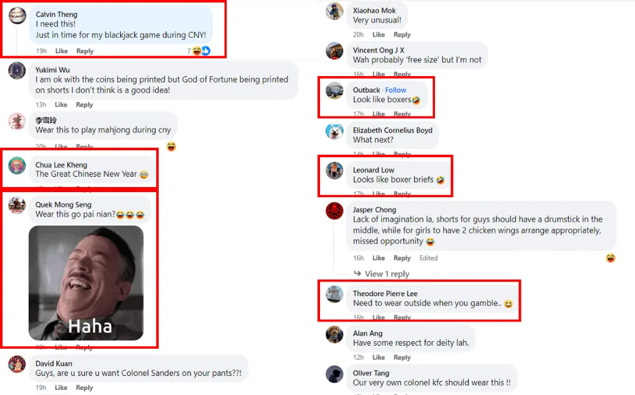635x395 pixels.
Task: Open Alan Ang's profile avatar
Action: point(335,334)
